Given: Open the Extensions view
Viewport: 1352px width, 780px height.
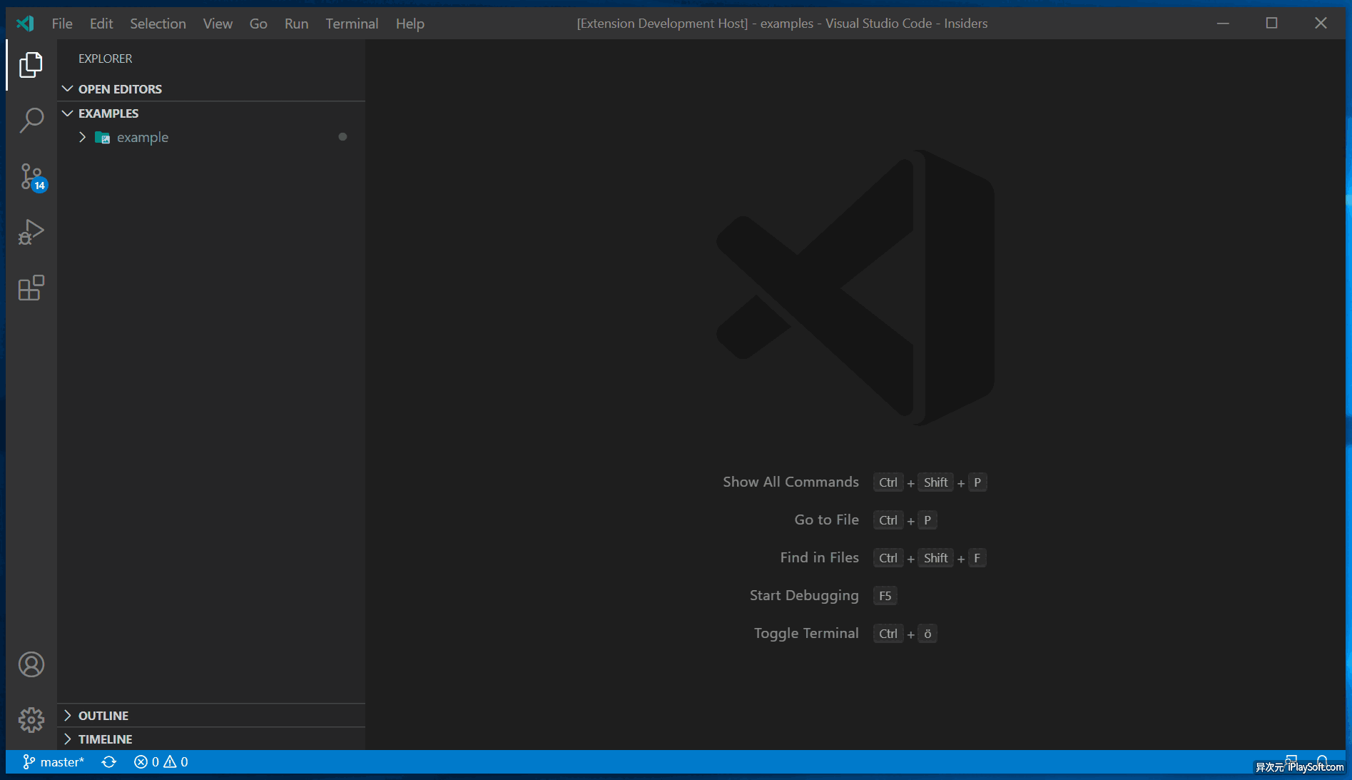Looking at the screenshot, I should (31, 288).
